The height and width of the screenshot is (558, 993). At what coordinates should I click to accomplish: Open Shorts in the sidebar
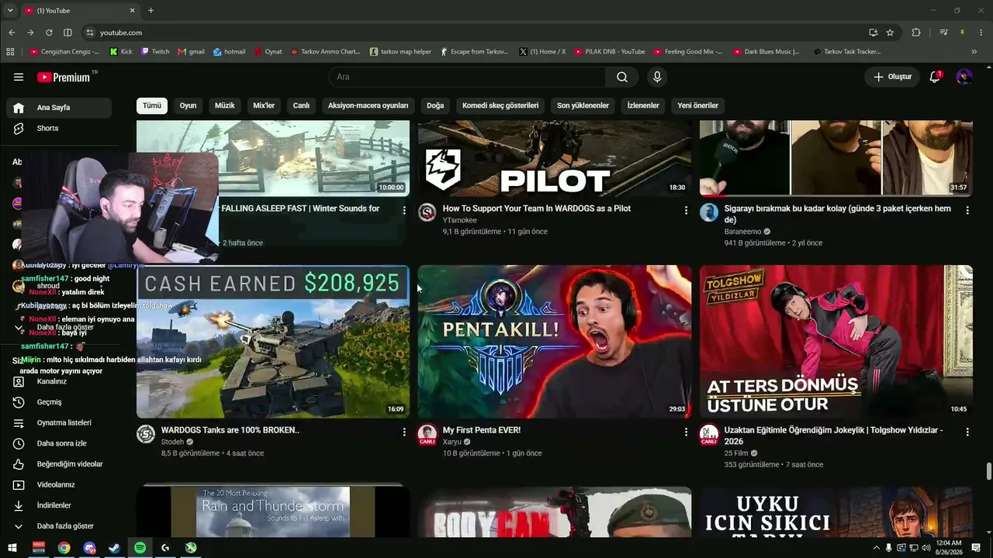point(59,128)
